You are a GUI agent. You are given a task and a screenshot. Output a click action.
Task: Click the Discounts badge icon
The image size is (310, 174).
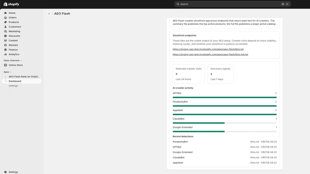pos(5,36)
